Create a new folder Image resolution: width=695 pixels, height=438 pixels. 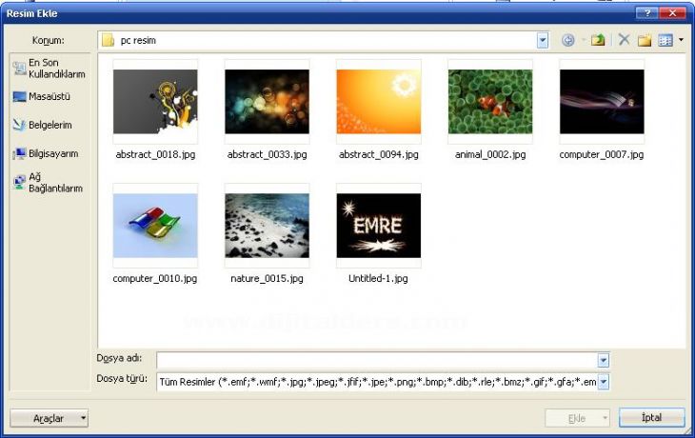(645, 40)
